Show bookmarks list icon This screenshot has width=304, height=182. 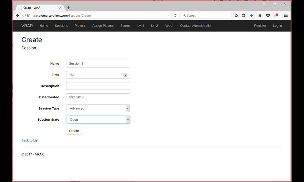243,16
